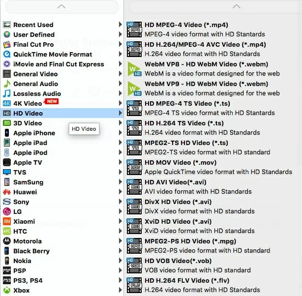The image size is (302, 296).
Task: Click the Lossless Audio music note icon
Action: (7, 93)
